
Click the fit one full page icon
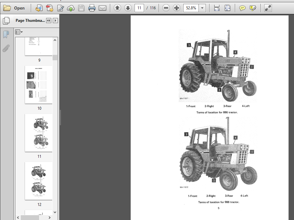227,8
